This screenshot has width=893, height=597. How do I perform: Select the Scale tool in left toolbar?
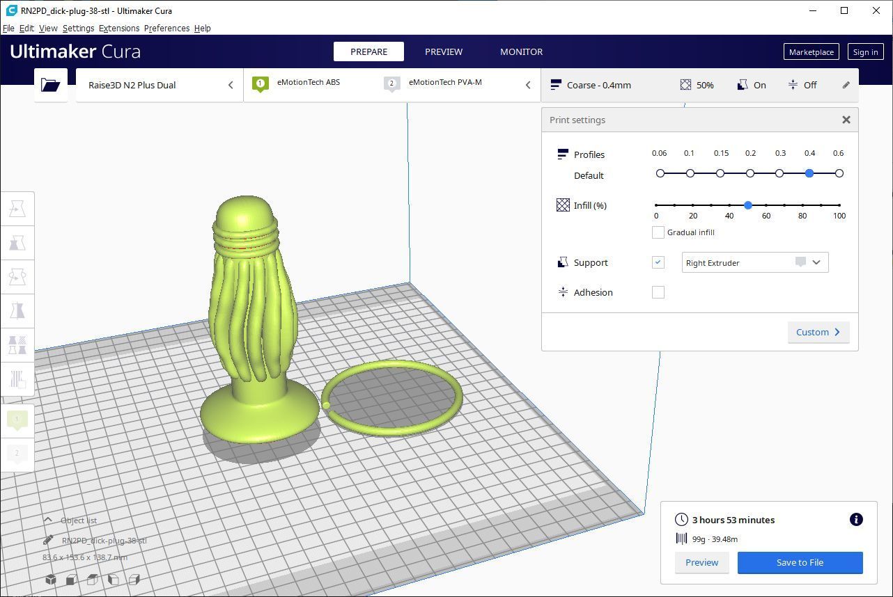(x=17, y=242)
